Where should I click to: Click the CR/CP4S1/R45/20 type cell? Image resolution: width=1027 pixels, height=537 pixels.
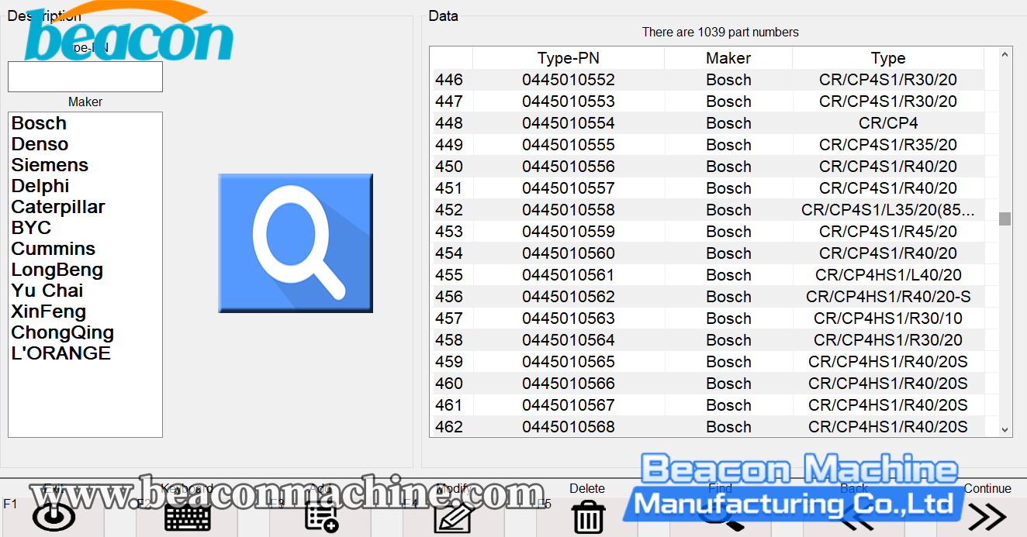[x=888, y=232]
